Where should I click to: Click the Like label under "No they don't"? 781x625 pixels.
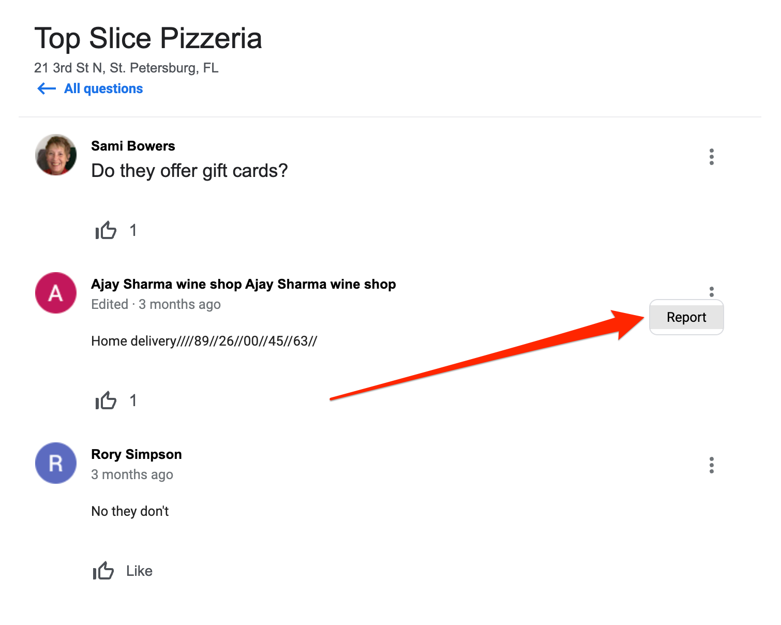point(140,571)
